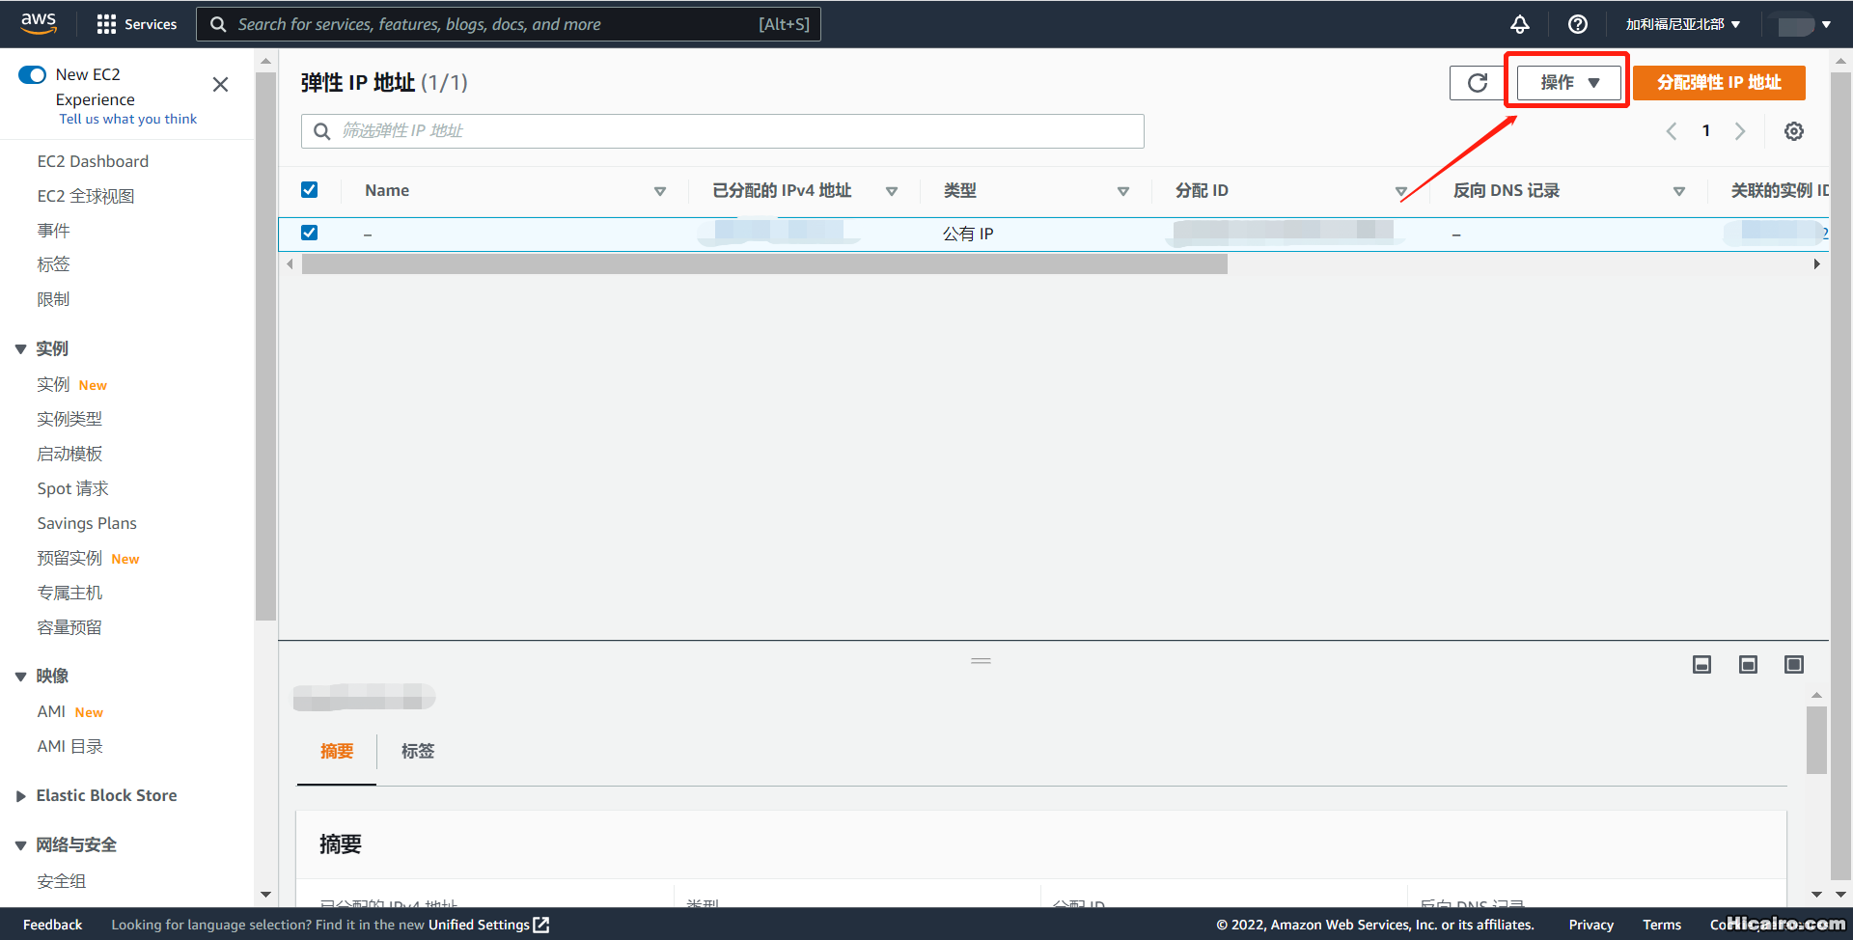
Task: Open the Name column filter dropdown
Action: pyautogui.click(x=660, y=190)
